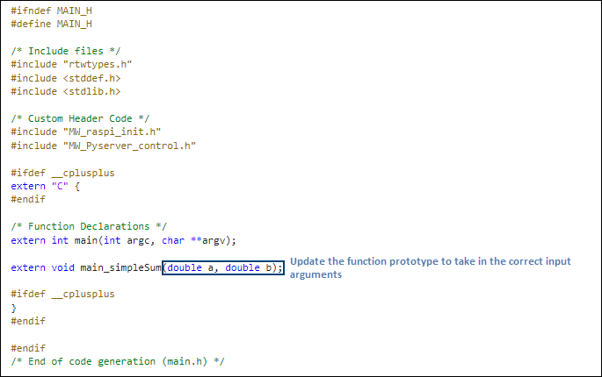Image resolution: width=602 pixels, height=377 pixels.
Task: Click the lone closing brace line
Action: click(x=14, y=308)
